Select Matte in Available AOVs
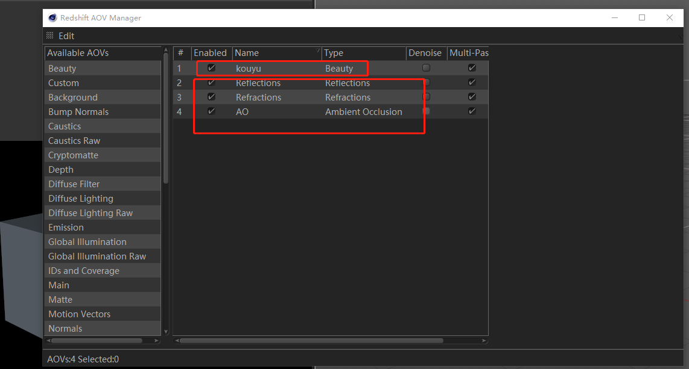Image resolution: width=689 pixels, height=369 pixels. tap(103, 300)
